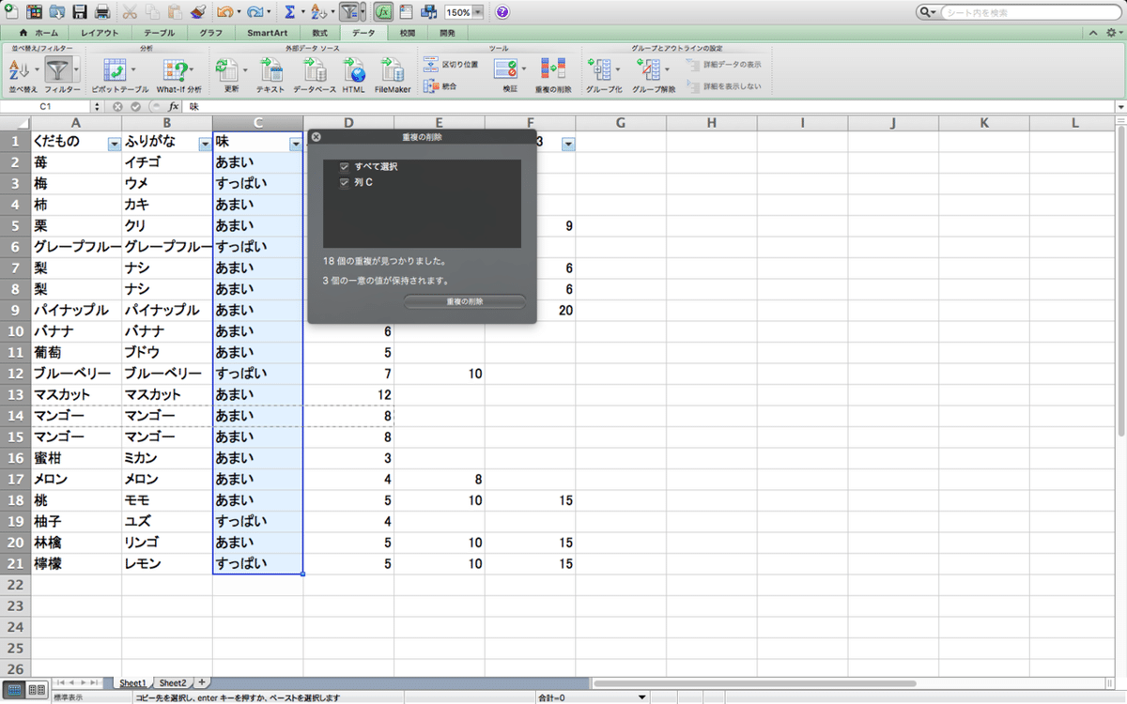Switch to the レイアウト tab
1127x704 pixels.
[x=100, y=33]
